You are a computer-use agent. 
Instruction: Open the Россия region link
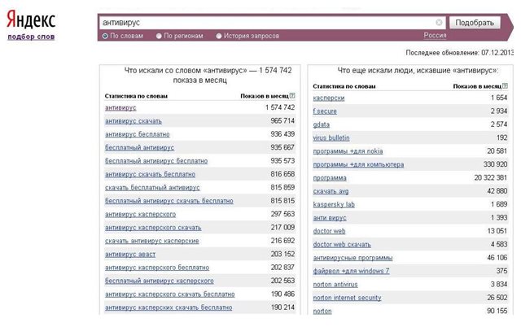point(435,35)
